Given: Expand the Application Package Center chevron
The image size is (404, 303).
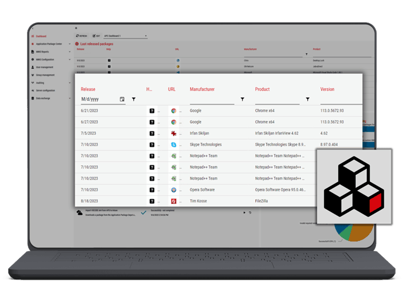Looking at the screenshot, I should pos(69,44).
